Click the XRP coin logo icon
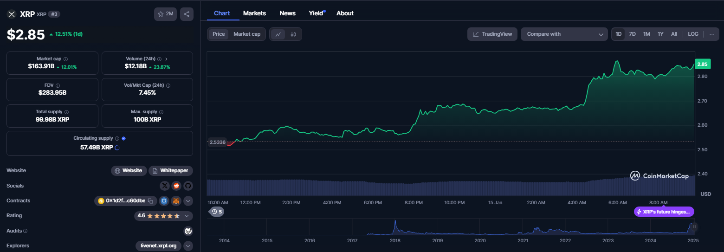This screenshot has width=724, height=252. click(11, 14)
